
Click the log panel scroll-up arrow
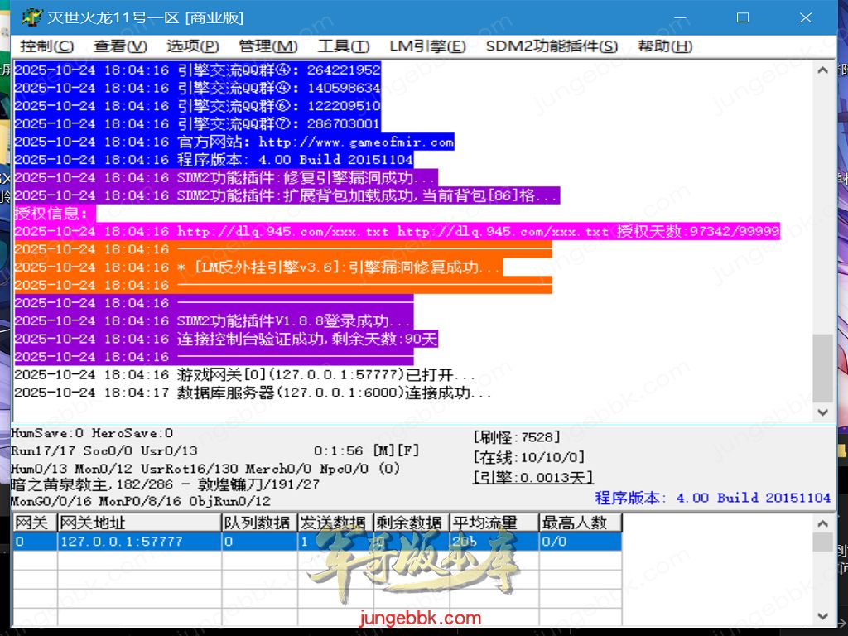click(822, 71)
